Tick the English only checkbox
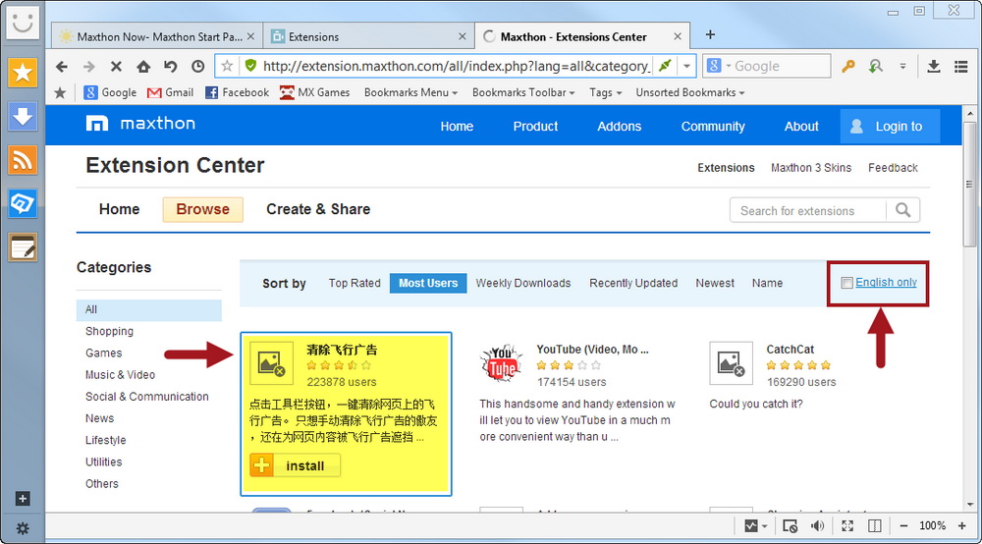Image resolution: width=982 pixels, height=544 pixels. [846, 283]
